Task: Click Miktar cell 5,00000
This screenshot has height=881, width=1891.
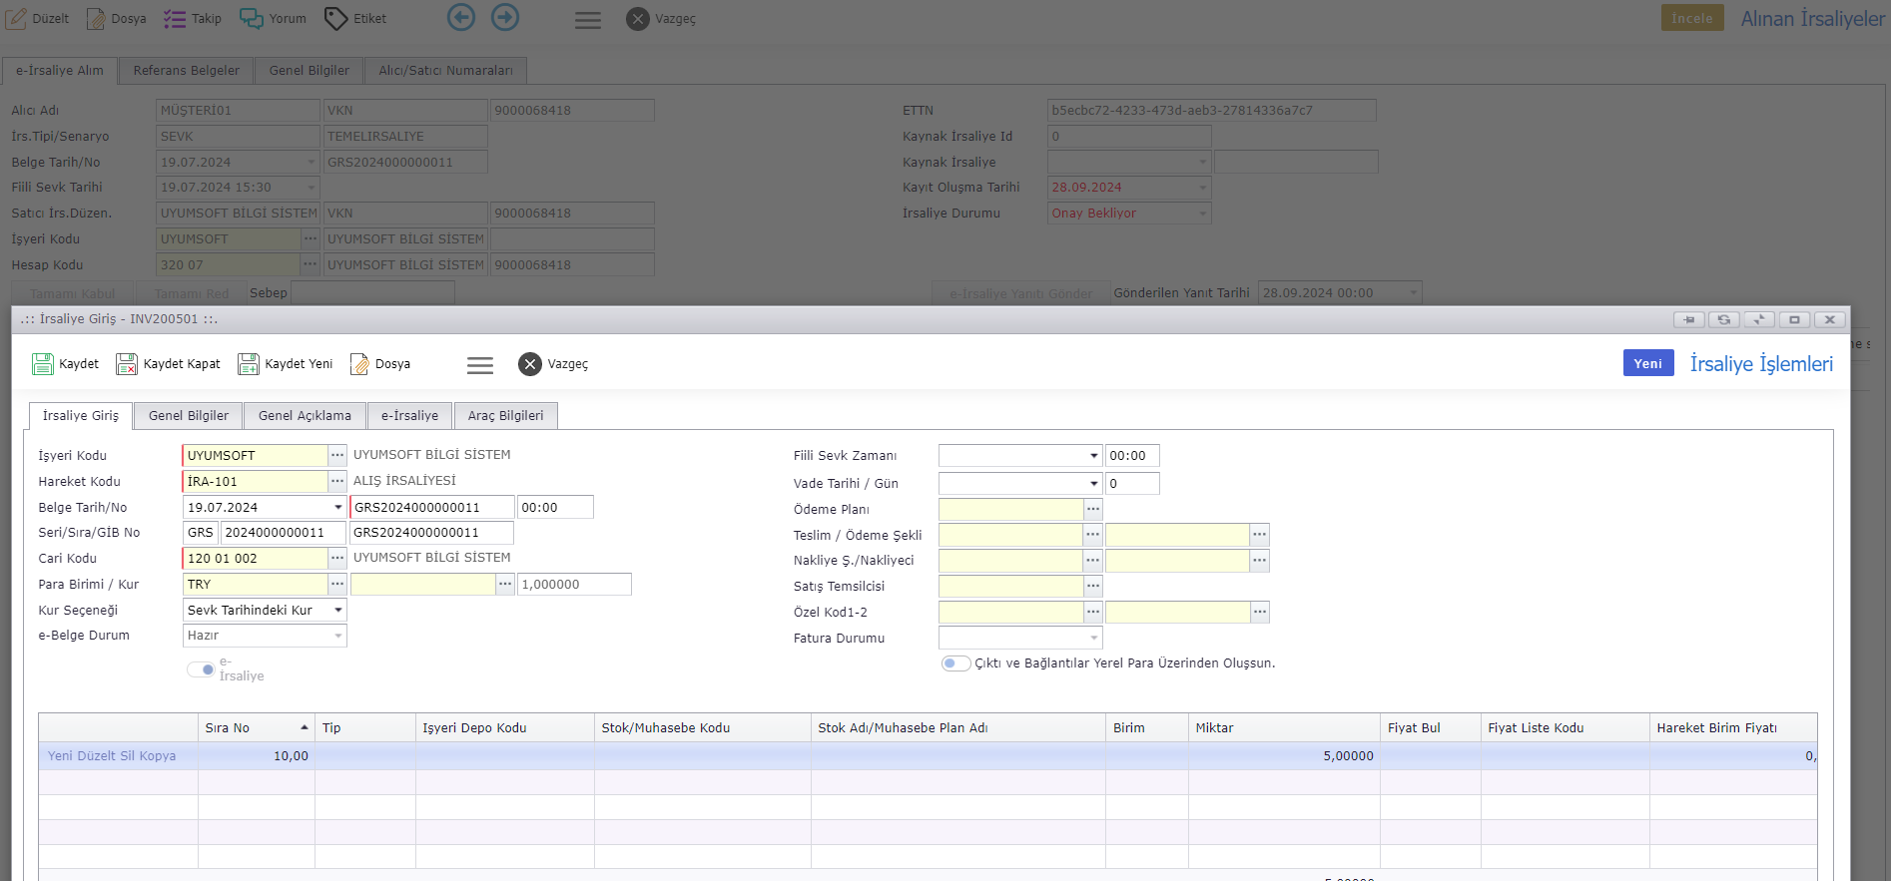Action: [1284, 756]
